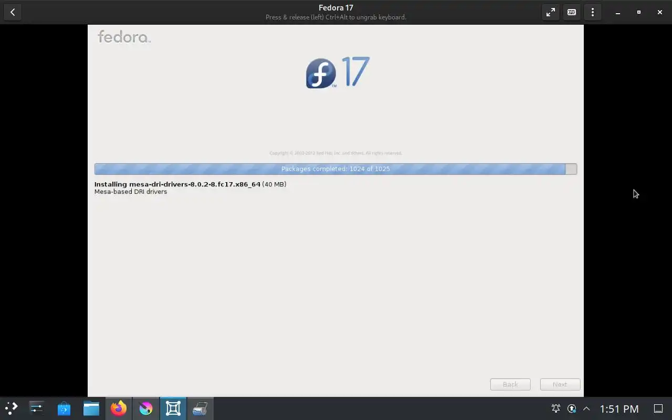Open the scanner app taskbar icon
Image resolution: width=672 pixels, height=420 pixels.
pos(200,408)
